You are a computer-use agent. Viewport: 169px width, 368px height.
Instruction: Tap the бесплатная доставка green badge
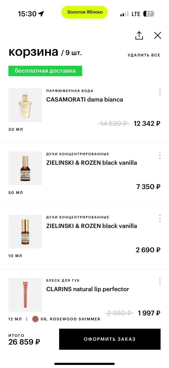click(45, 71)
